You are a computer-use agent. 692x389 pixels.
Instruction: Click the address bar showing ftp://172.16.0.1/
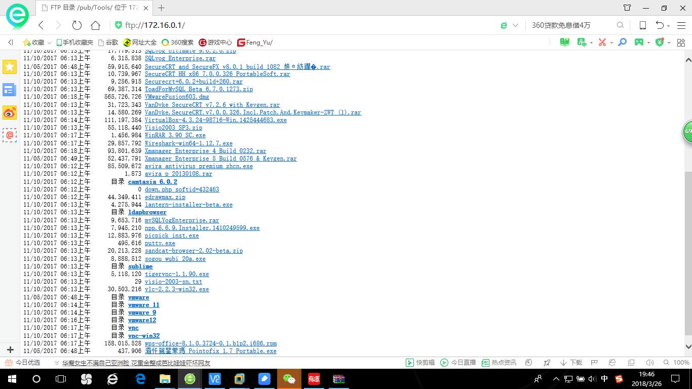[x=304, y=25]
